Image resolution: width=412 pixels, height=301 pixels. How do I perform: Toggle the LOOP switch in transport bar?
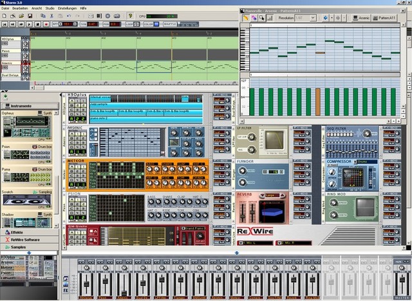(136, 24)
